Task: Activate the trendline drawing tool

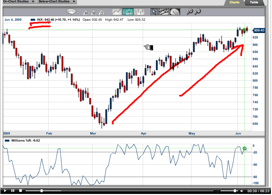Action: 164,12
